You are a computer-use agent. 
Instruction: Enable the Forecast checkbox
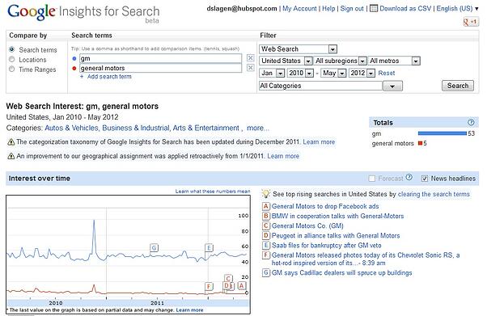[x=371, y=179]
